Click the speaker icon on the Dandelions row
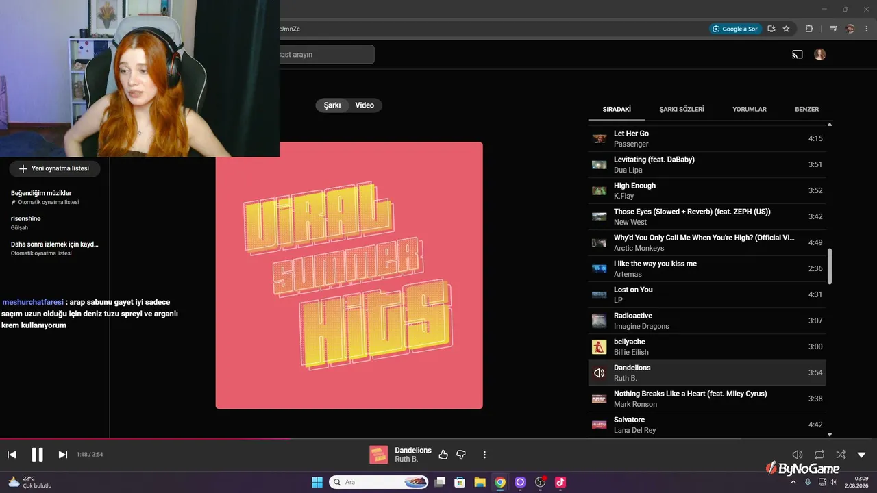 [600, 372]
